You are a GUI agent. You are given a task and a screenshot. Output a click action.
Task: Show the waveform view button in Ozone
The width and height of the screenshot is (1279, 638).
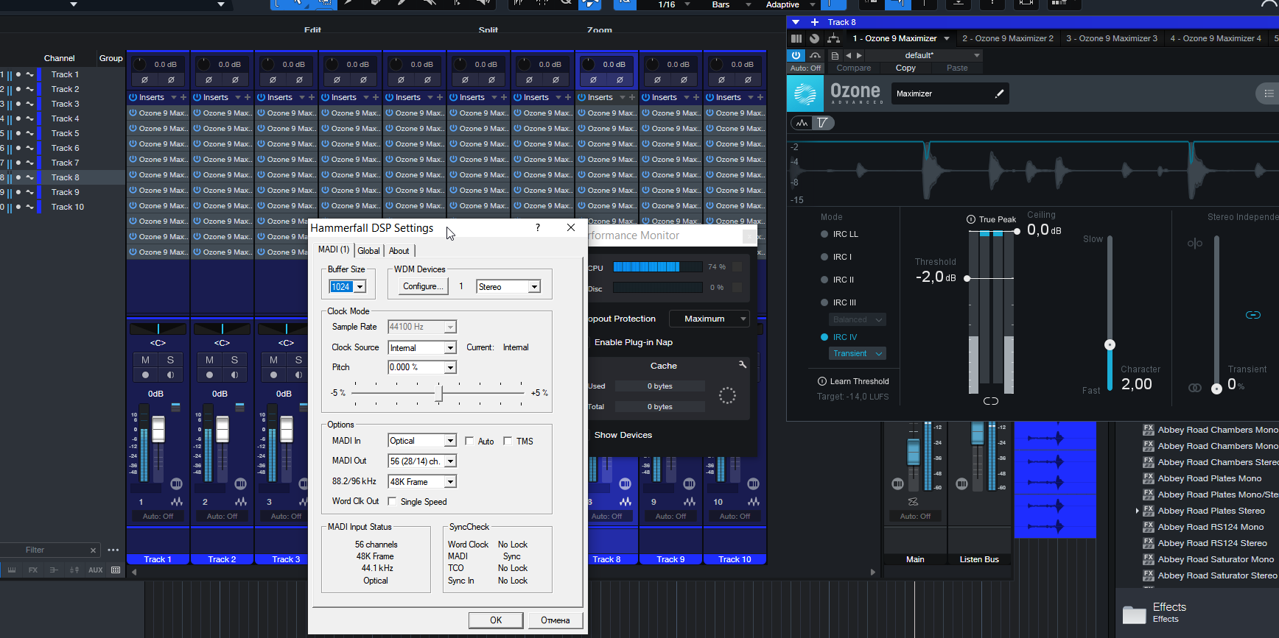[802, 123]
